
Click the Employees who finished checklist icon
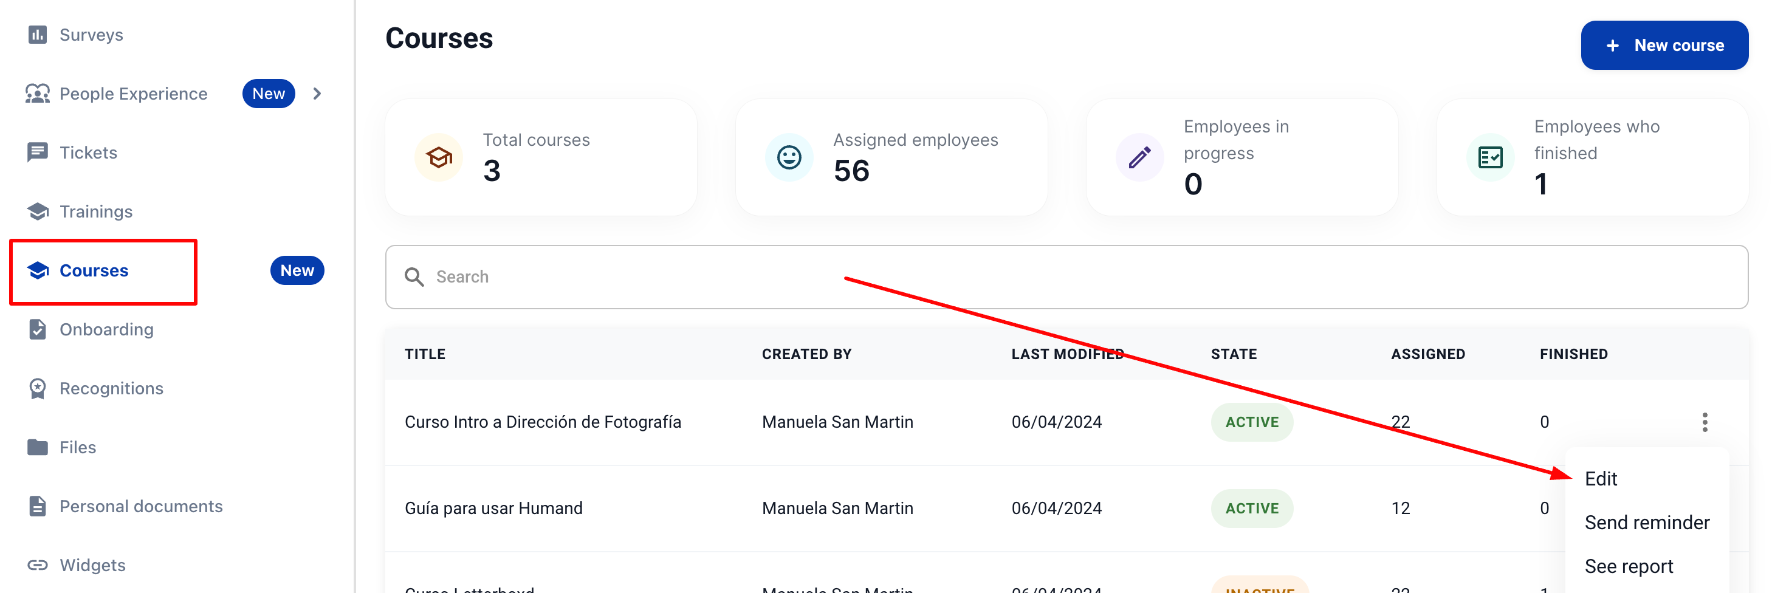pyautogui.click(x=1490, y=157)
